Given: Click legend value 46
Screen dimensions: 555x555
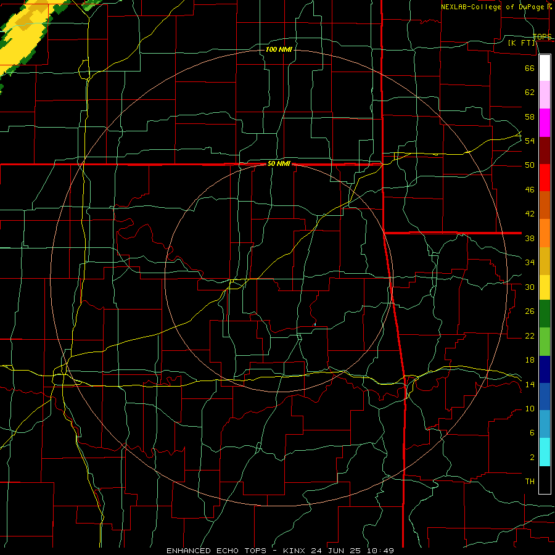Looking at the screenshot, I should click(530, 190).
